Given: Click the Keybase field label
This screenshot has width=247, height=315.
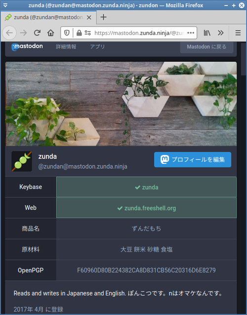Looking at the screenshot, I should click(x=31, y=187).
